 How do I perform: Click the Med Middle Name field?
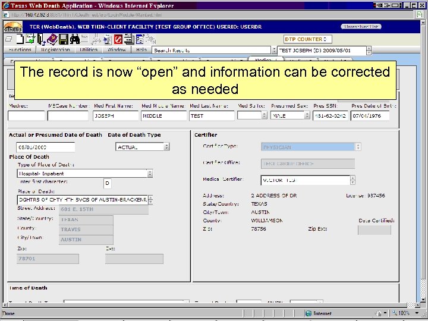[164, 116]
